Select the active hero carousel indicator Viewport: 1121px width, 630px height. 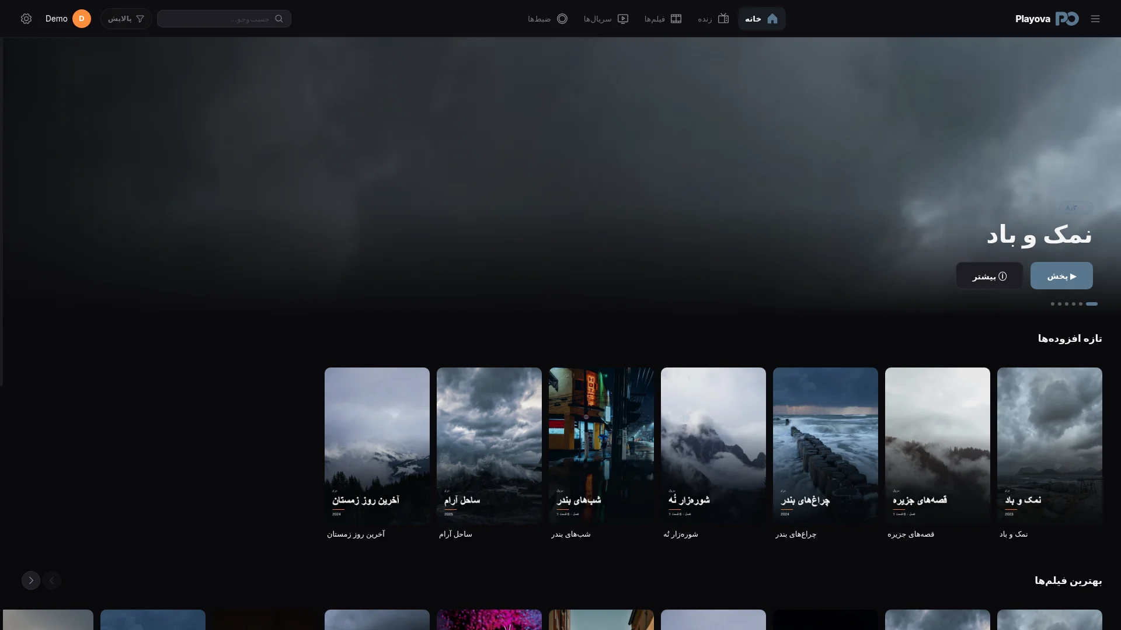point(1092,304)
